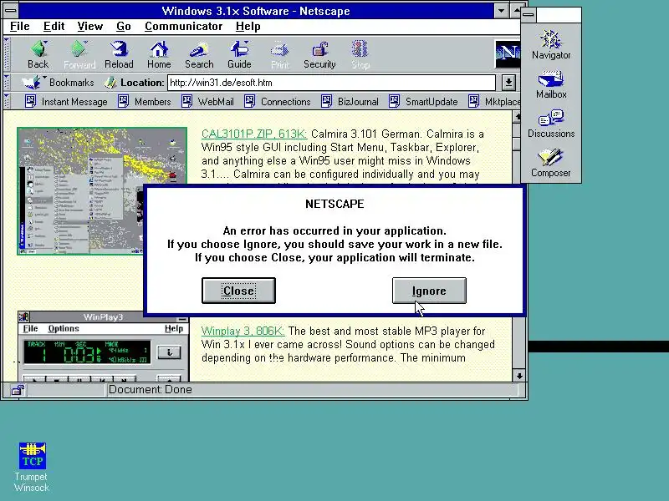The width and height of the screenshot is (669, 501).
Task: Click the Stop loading button
Action: pyautogui.click(x=360, y=54)
